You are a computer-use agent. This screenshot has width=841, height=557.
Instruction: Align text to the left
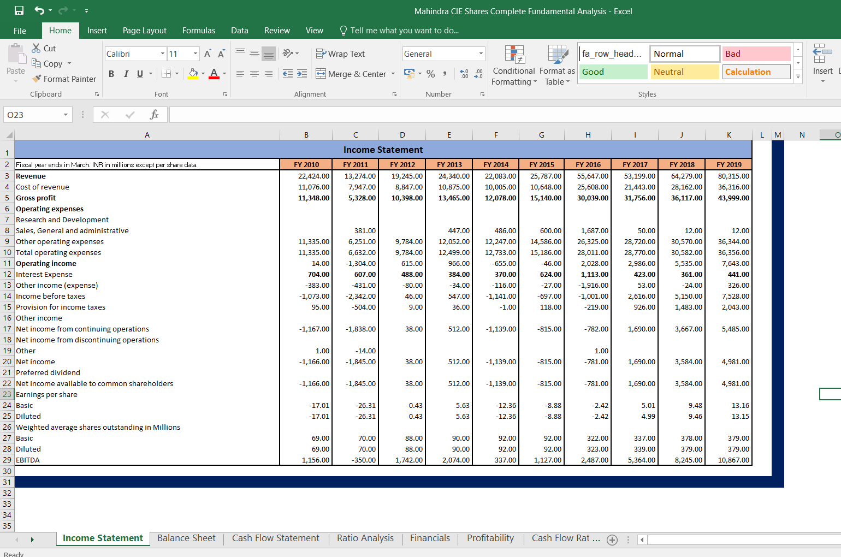(240, 73)
